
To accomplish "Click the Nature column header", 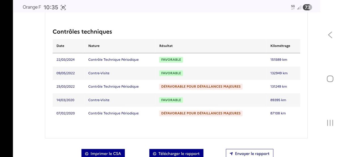I will coord(94,46).
